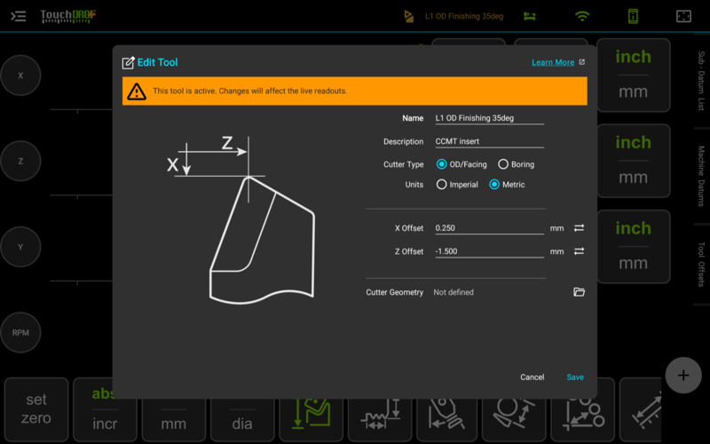Open Tool Offsets side tab
This screenshot has height=444, width=710.
[701, 264]
